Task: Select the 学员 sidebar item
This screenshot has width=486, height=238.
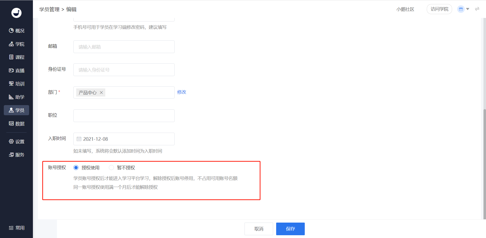Action: (16, 110)
